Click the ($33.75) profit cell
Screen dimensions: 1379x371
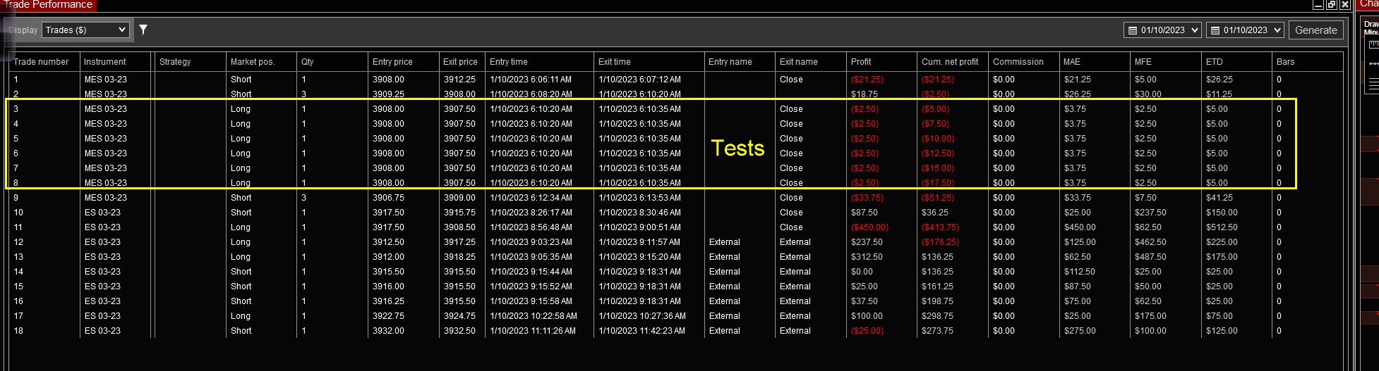[867, 198]
